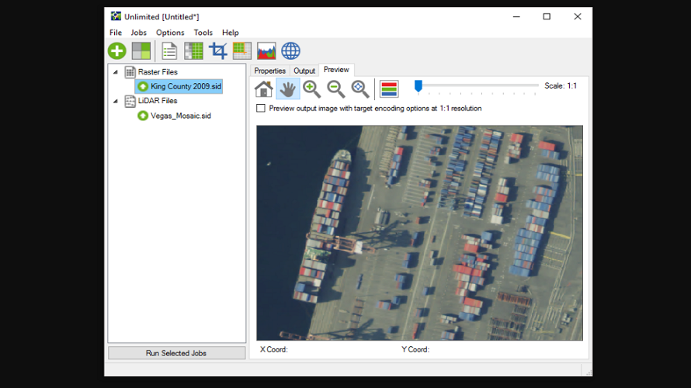Collapse the LiDAR Files tree node
This screenshot has height=388, width=691.
click(116, 101)
